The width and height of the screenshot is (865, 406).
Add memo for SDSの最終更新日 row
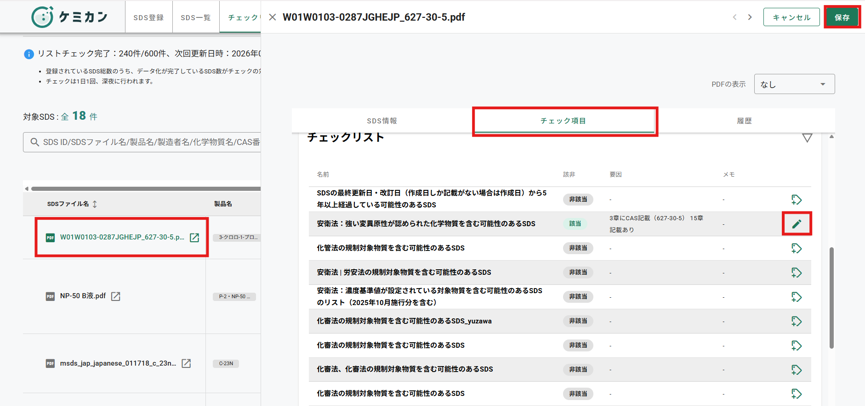pos(797,200)
